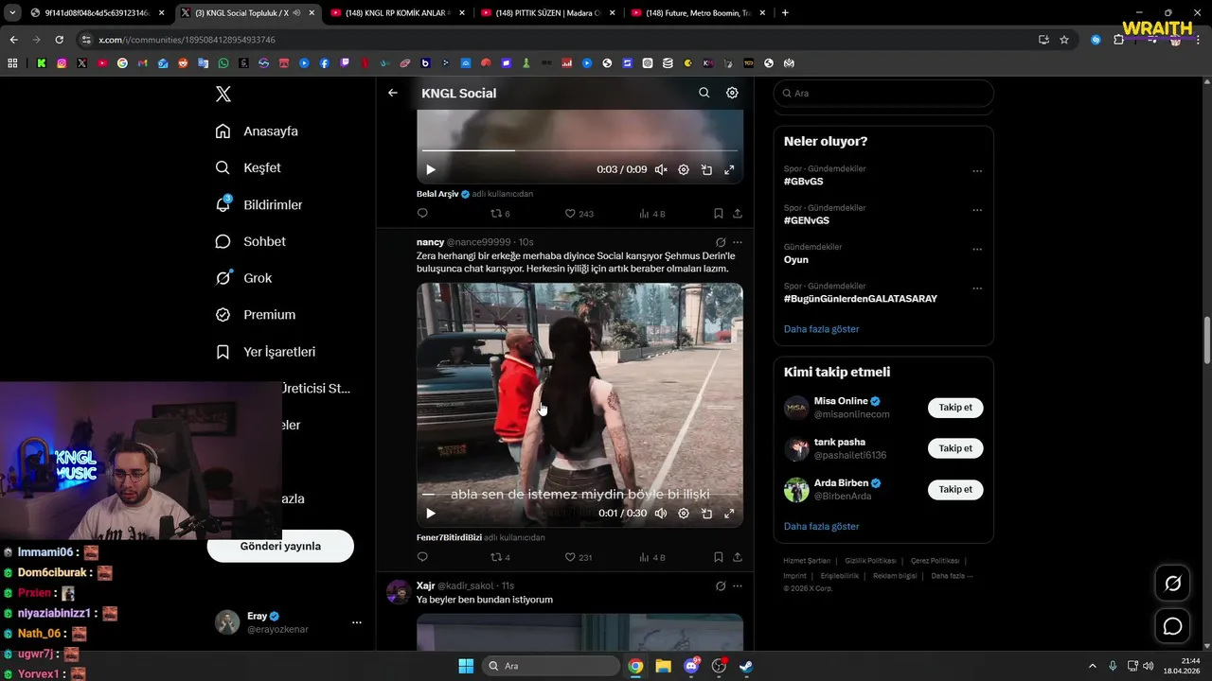This screenshot has width=1212, height=681.
Task: Bookmark the Belal Arşiv post
Action: pos(719,214)
